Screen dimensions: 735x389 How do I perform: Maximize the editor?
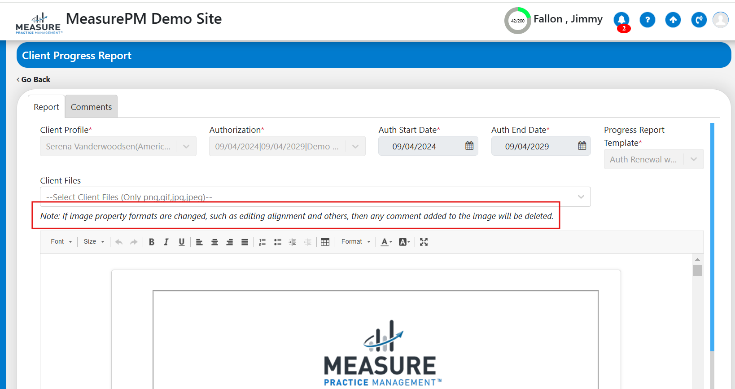tap(424, 242)
